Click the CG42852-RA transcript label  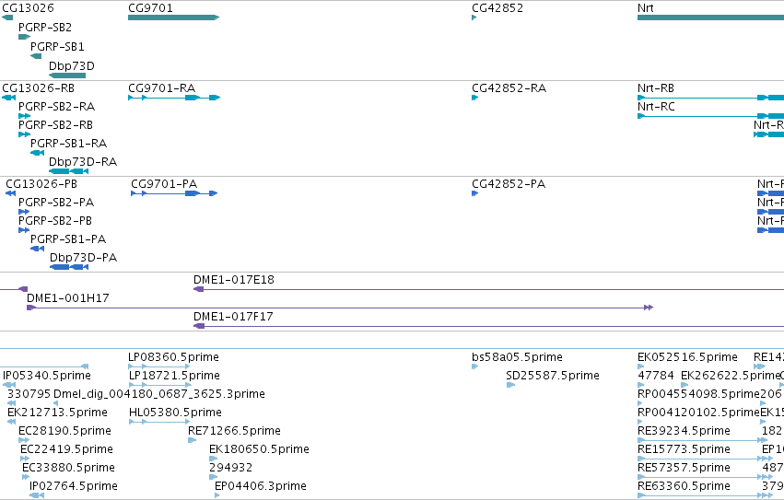click(509, 88)
